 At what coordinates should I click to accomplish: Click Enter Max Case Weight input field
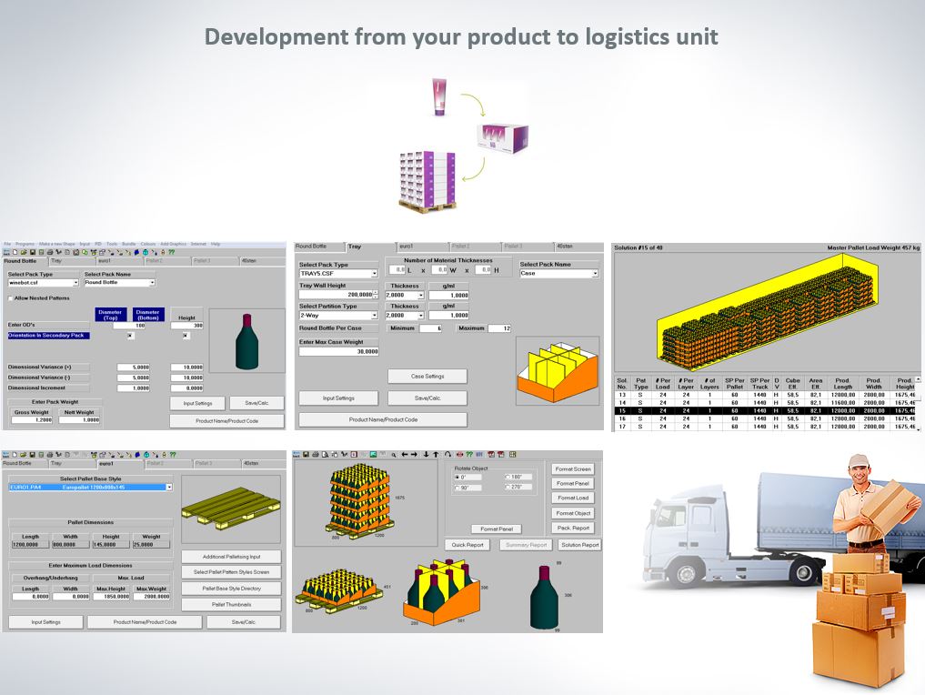coord(338,352)
